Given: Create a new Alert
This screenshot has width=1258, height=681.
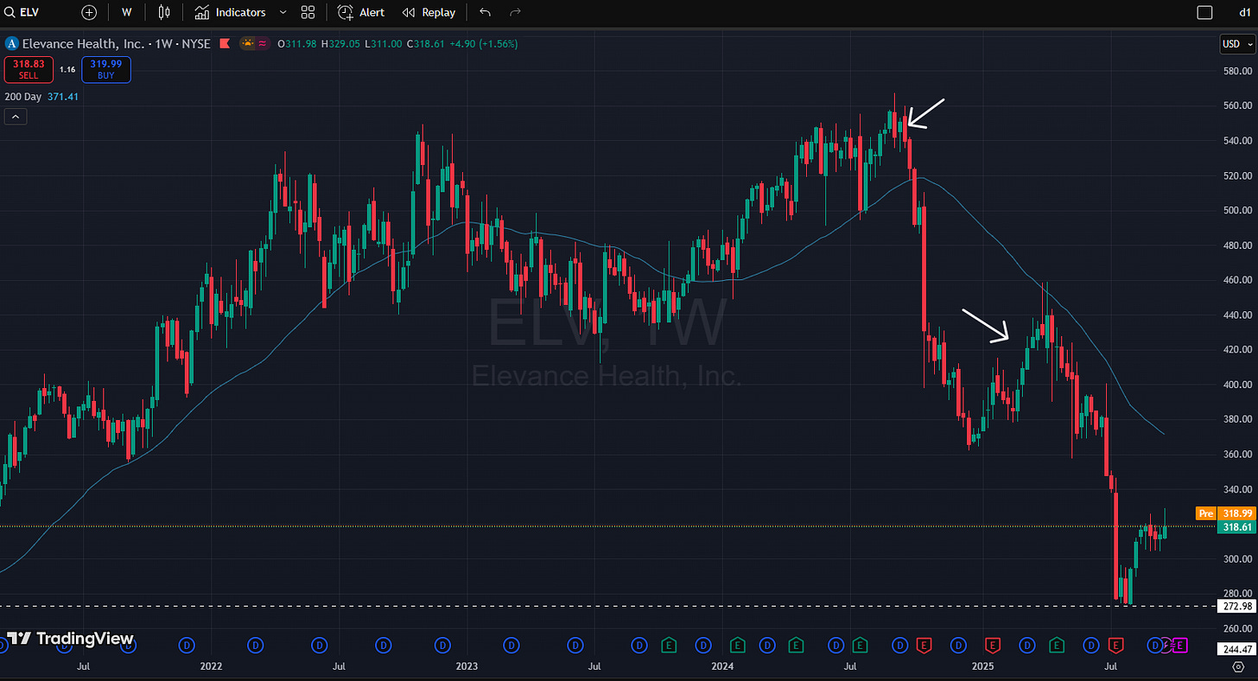Looking at the screenshot, I should pyautogui.click(x=361, y=13).
